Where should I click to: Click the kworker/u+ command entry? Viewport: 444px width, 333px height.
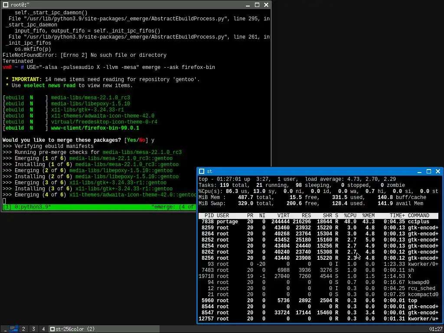pyautogui.click(x=423, y=319)
